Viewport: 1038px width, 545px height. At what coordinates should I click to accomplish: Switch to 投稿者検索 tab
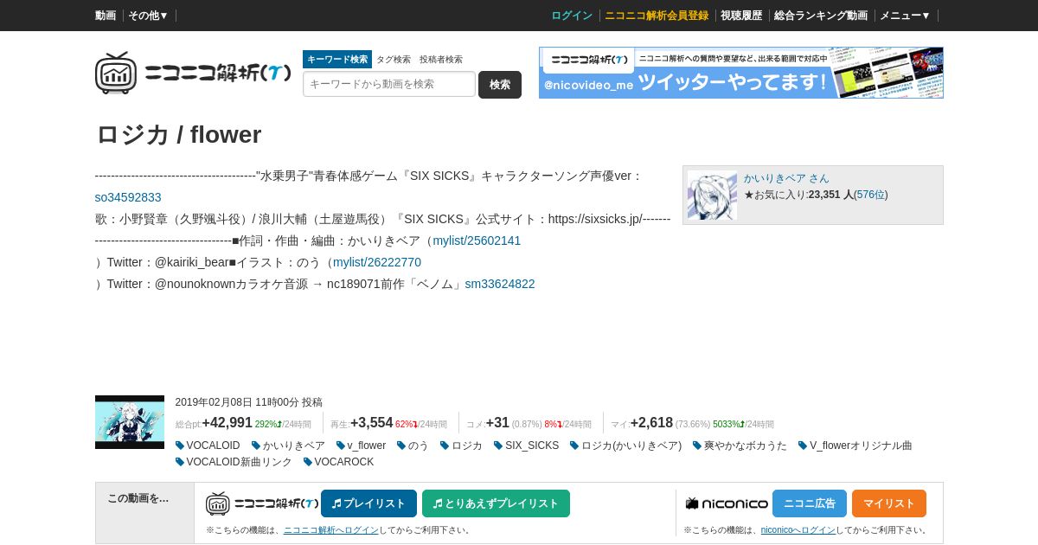point(441,60)
